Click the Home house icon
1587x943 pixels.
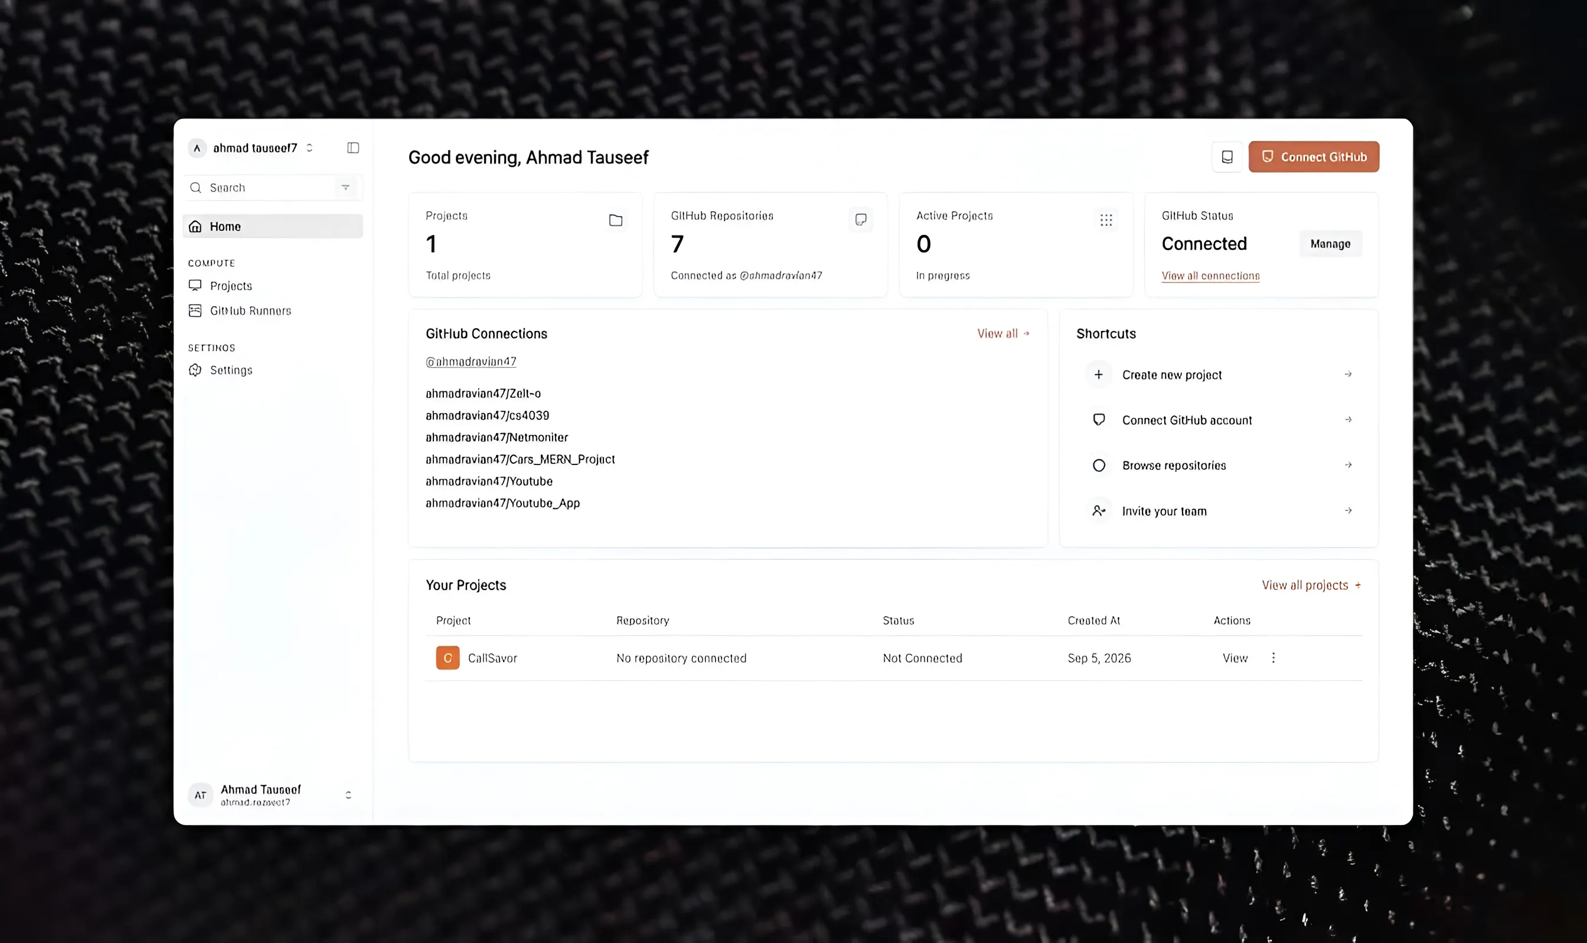point(195,226)
